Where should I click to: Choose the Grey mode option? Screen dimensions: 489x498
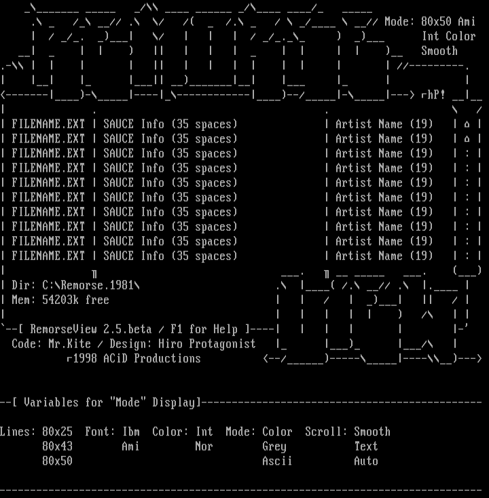click(274, 446)
